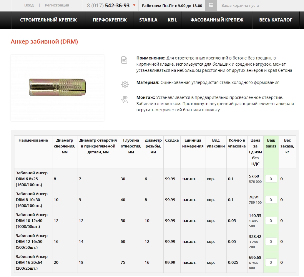Click the order quantity field for DRM 8 10x30
This screenshot has height=277, width=304.
tap(271, 200)
